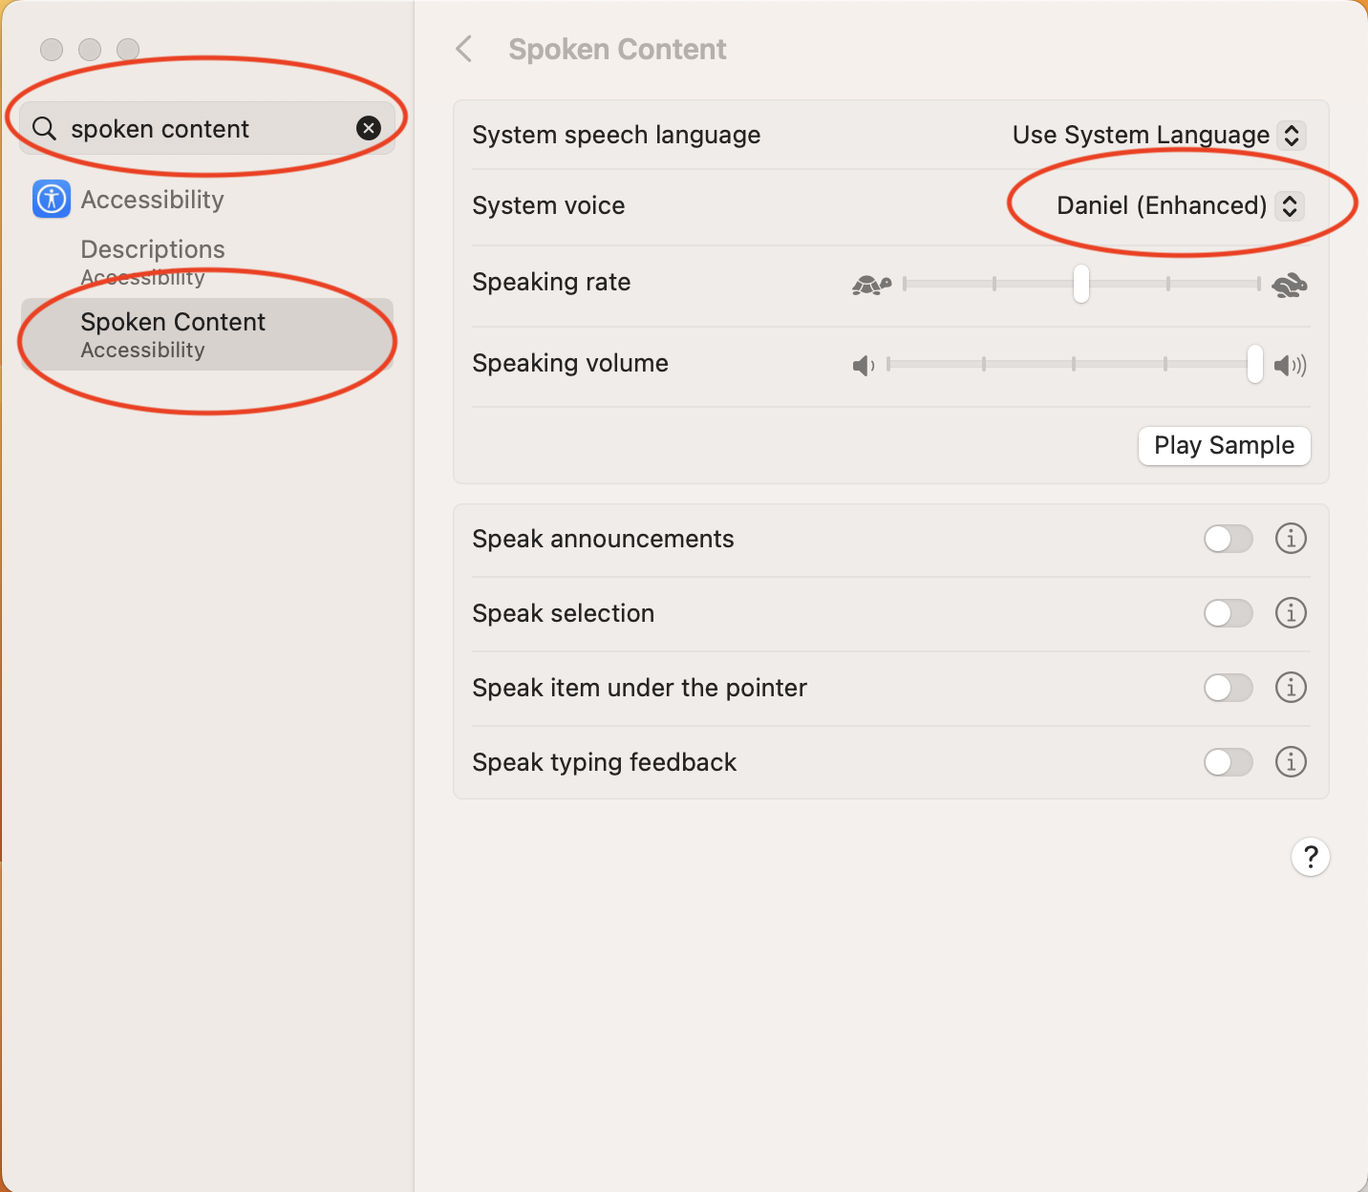
Task: Click the magnifying glass search icon
Action: (x=44, y=128)
